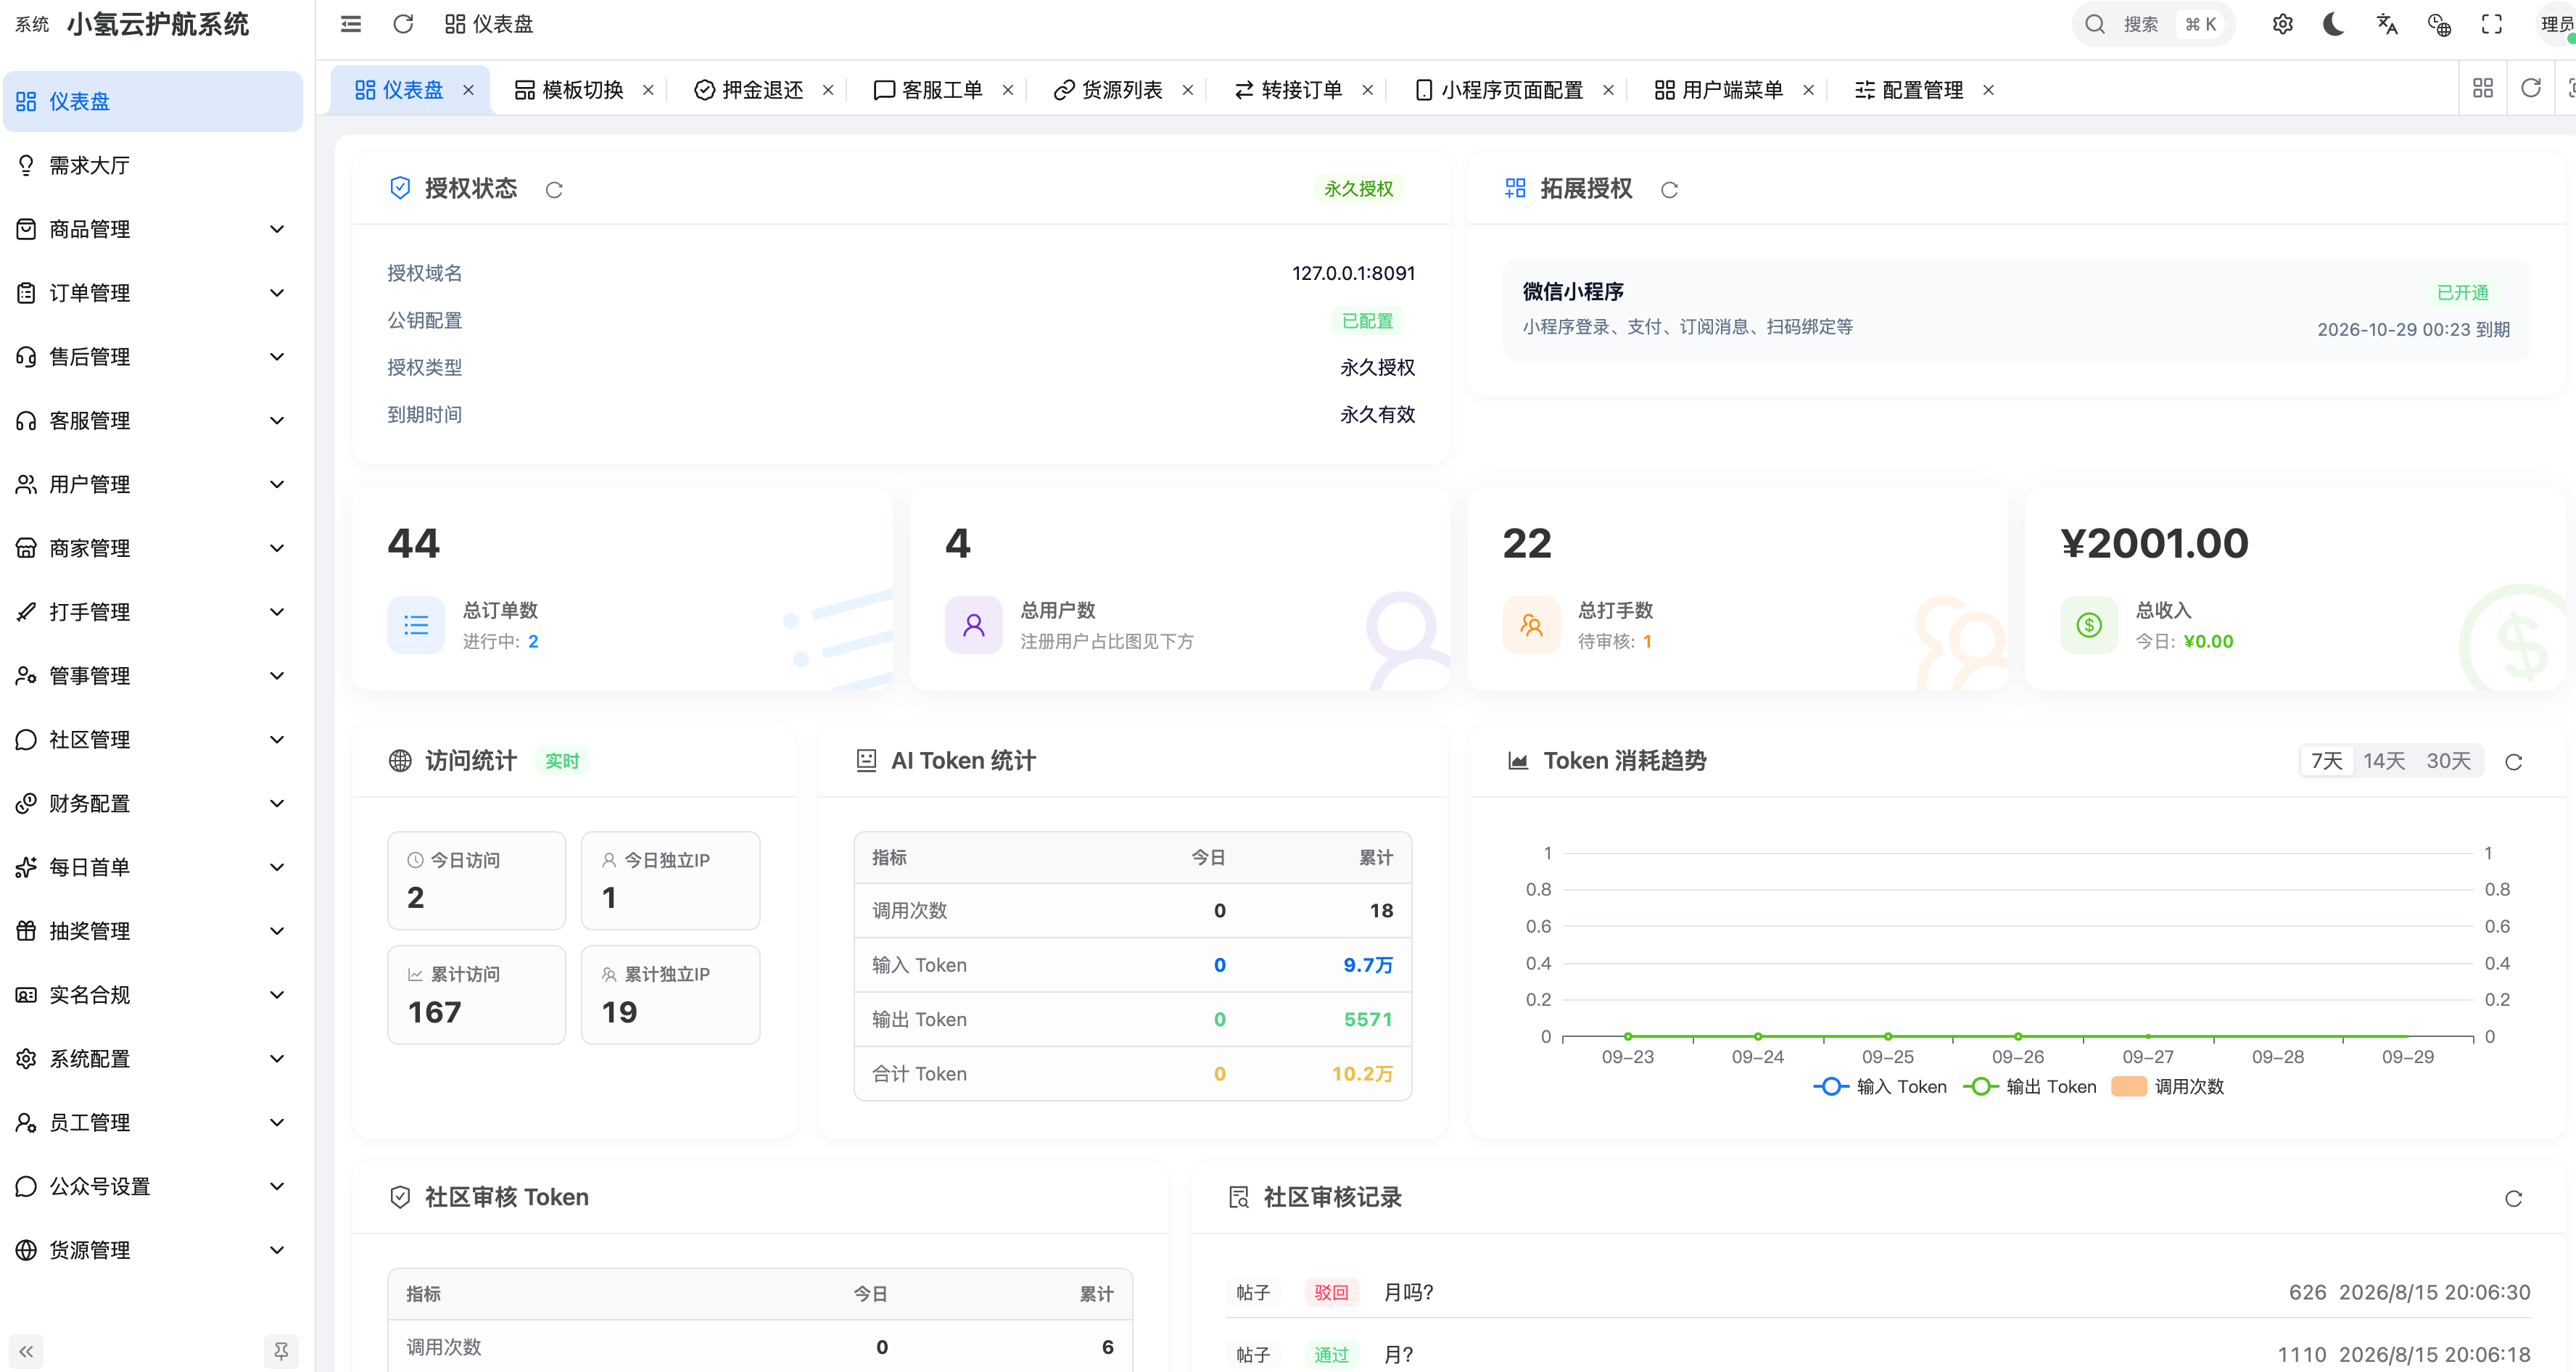The height and width of the screenshot is (1372, 2576).
Task: Select 14天 range option
Action: pos(2384,761)
